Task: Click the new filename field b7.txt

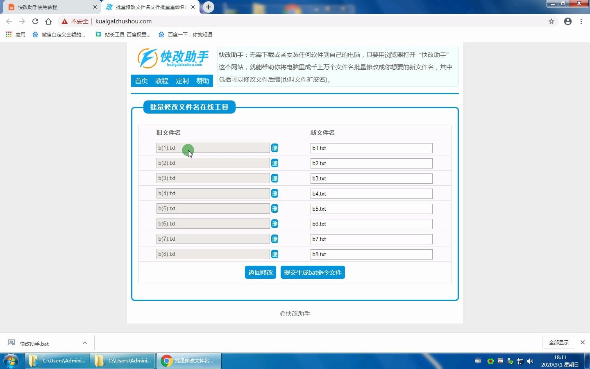Action: (x=371, y=239)
